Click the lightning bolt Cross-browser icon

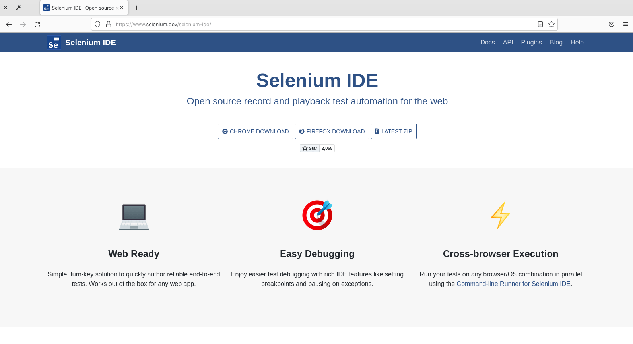tap(501, 215)
